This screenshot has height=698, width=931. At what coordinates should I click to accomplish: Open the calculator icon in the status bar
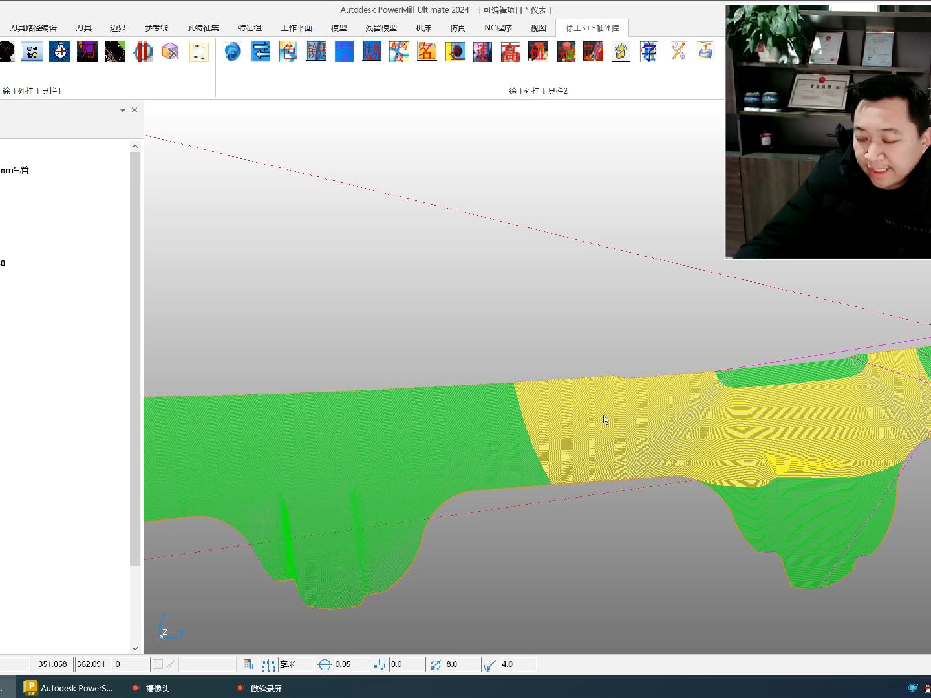248,664
